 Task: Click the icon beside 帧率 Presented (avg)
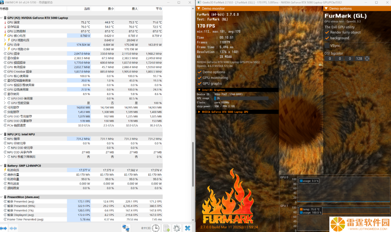pos(5,201)
